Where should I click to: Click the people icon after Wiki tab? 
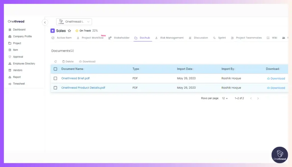pos(284,38)
